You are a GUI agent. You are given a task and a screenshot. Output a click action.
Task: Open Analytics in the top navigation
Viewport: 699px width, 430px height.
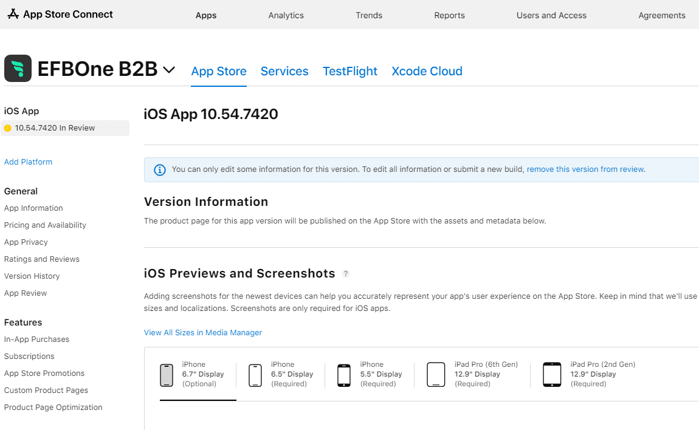click(286, 15)
